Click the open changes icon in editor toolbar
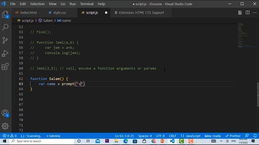This screenshot has height=145, width=259. click(x=240, y=12)
